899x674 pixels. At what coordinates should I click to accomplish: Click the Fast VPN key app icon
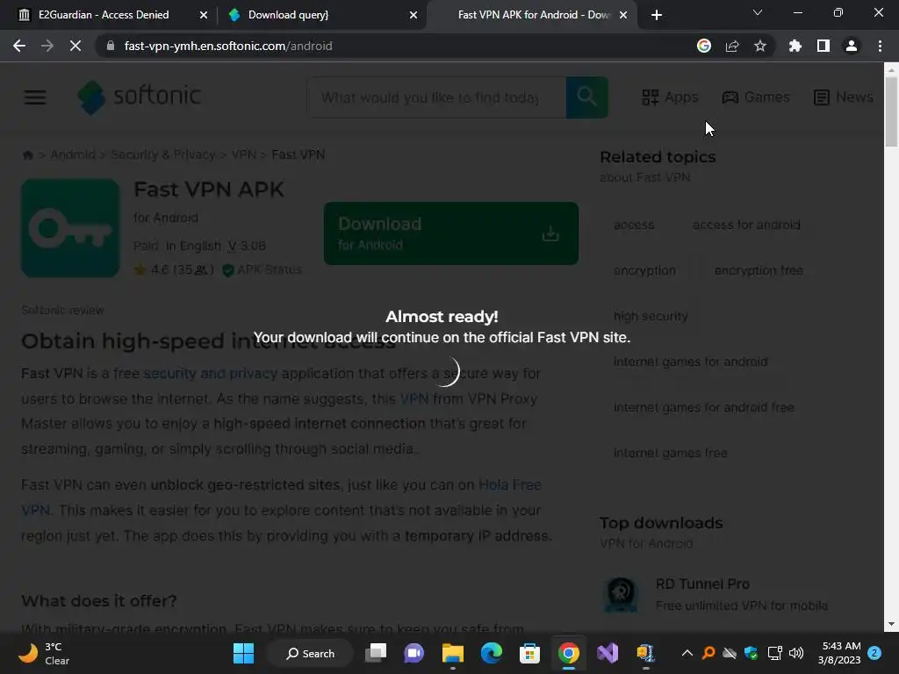(x=70, y=228)
